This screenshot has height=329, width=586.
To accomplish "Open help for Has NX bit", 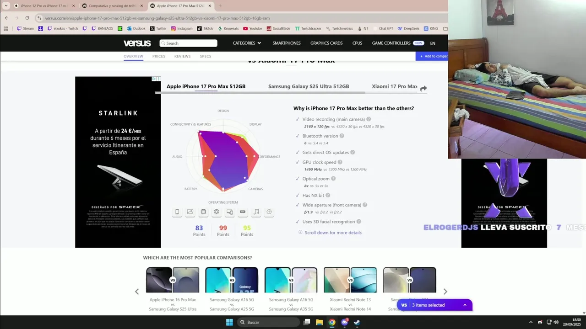I will pyautogui.click(x=328, y=195).
